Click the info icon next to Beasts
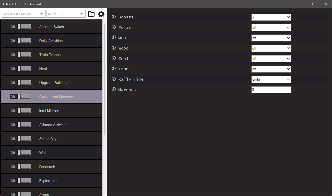The image size is (332, 196). [114, 17]
